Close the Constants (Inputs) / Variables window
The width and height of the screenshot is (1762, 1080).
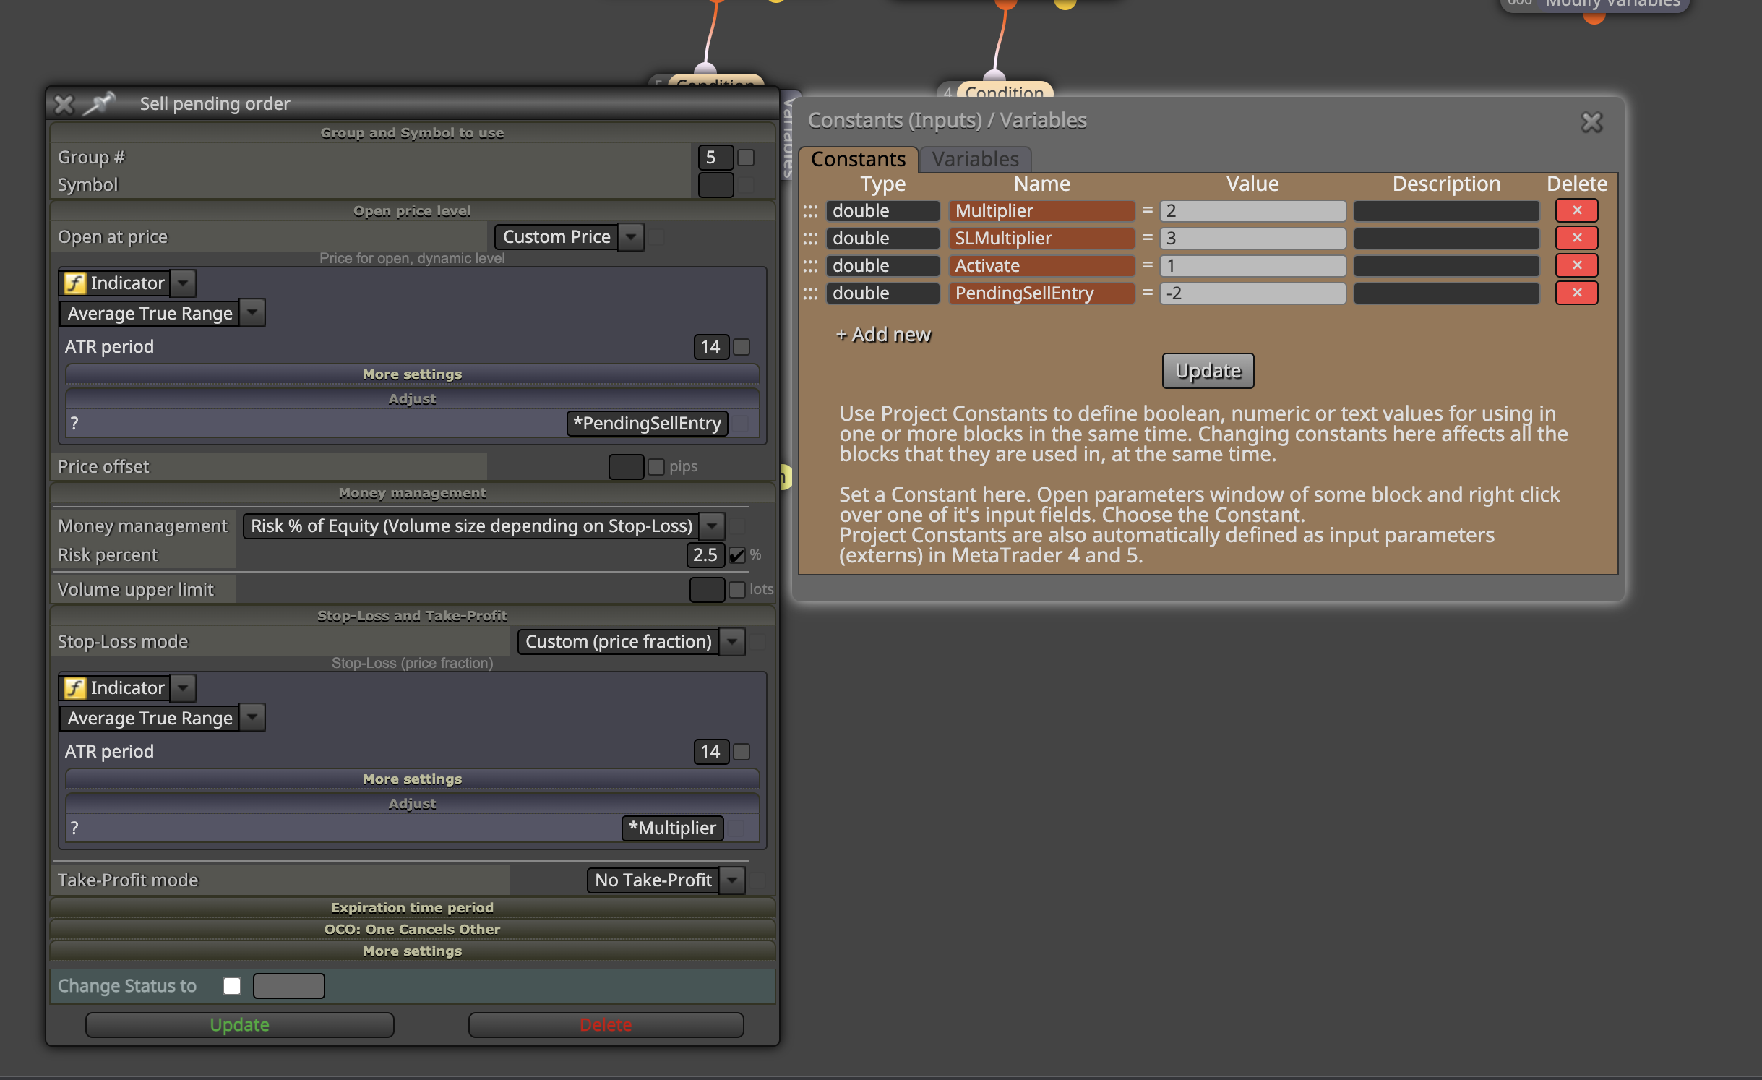(x=1592, y=121)
